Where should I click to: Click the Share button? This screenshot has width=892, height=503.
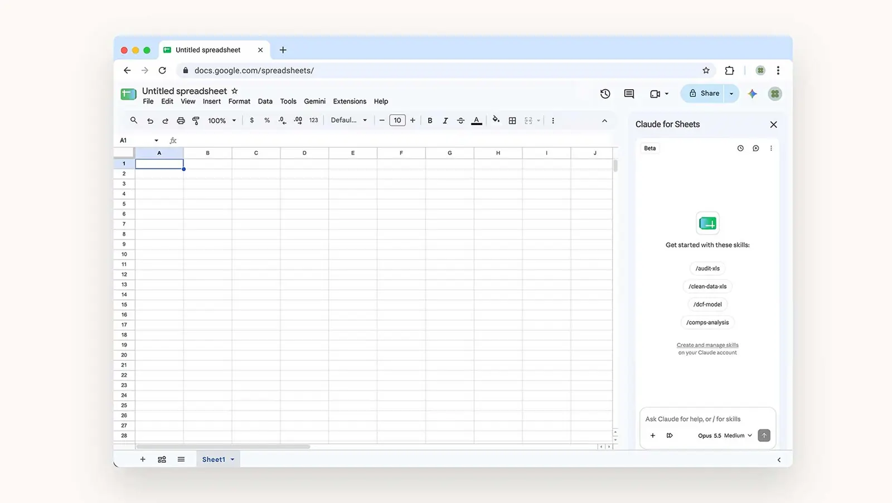pos(704,94)
